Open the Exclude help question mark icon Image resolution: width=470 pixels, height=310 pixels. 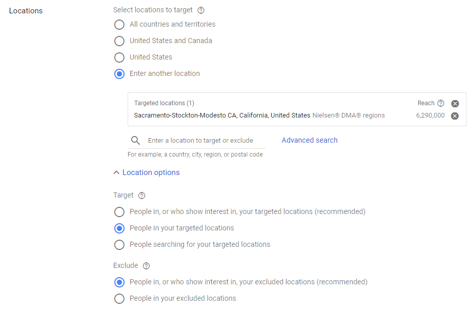tap(146, 266)
